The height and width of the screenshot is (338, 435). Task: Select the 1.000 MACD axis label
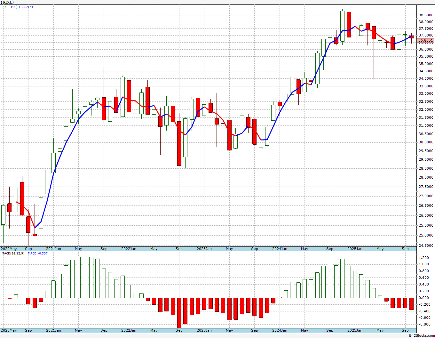[x=423, y=264]
